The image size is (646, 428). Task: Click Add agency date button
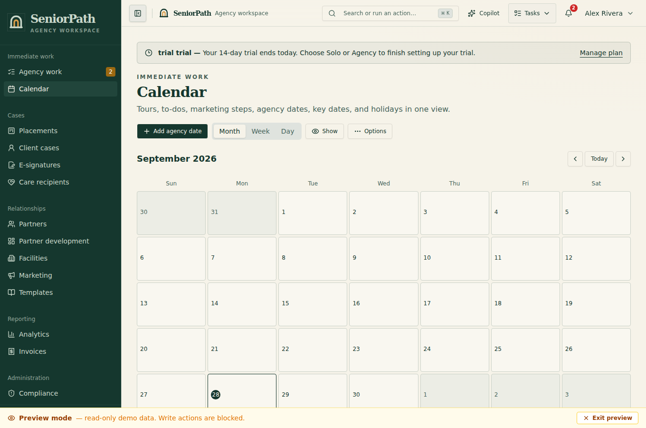tap(172, 131)
